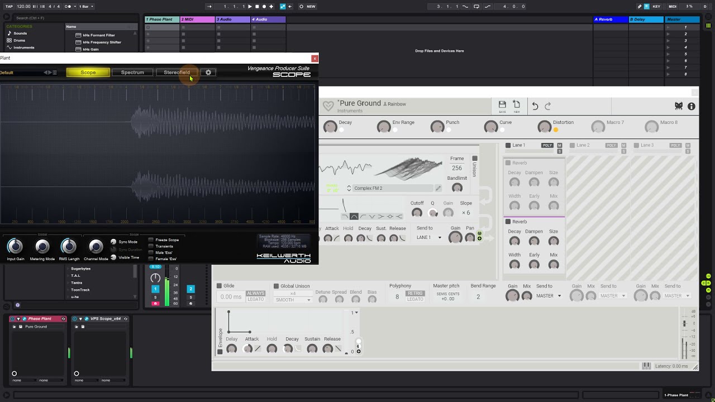The image size is (715, 402).
Task: Switch to the Spectrum tab
Action: (x=132, y=73)
